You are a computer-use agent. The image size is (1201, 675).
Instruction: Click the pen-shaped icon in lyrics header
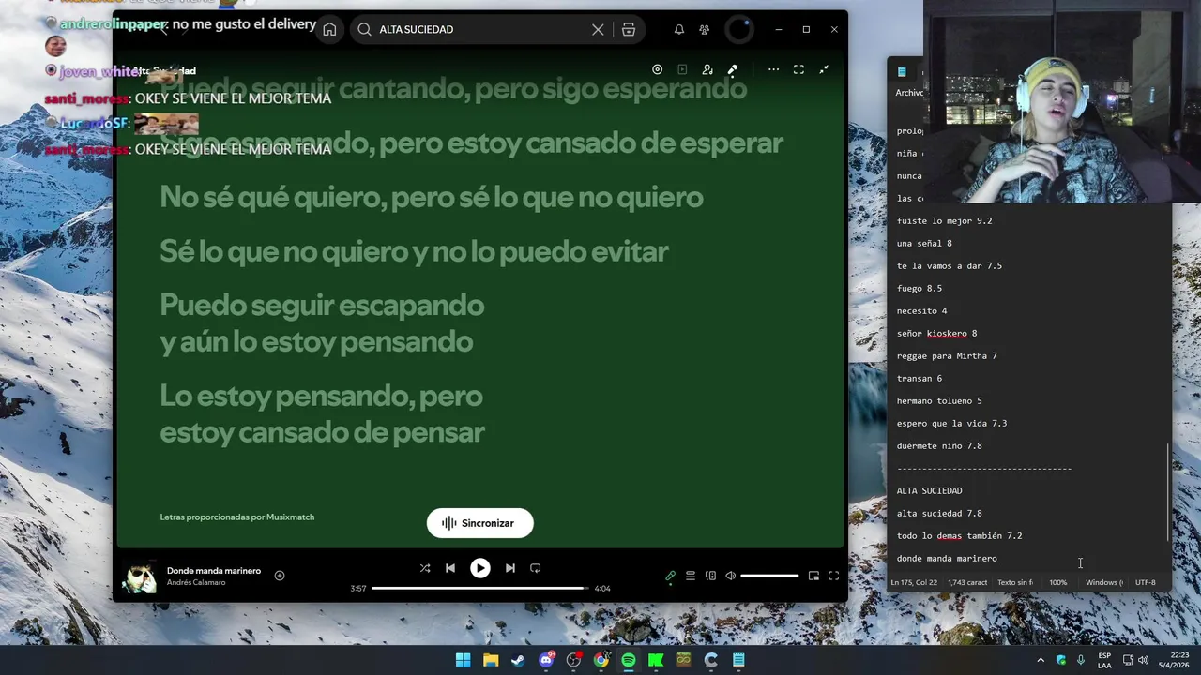point(733,69)
